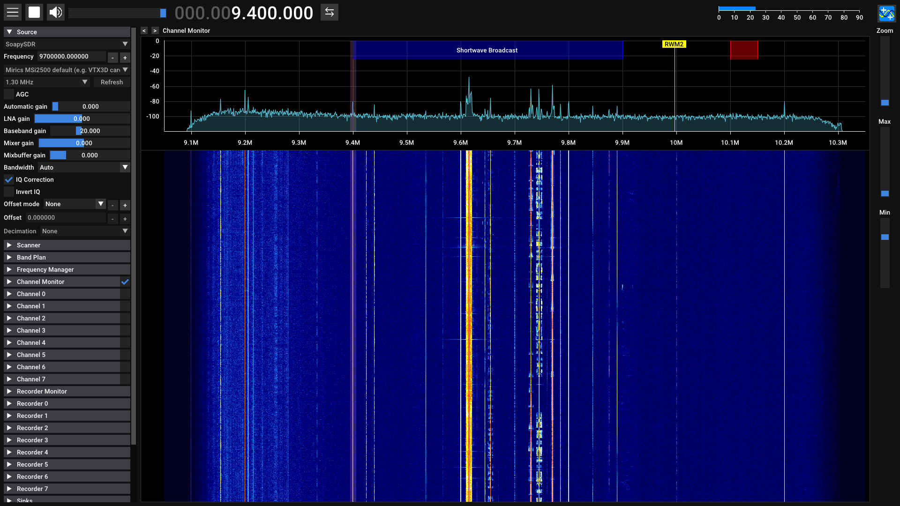Open the 1.30 MHz sample rate dropdown

(x=46, y=82)
